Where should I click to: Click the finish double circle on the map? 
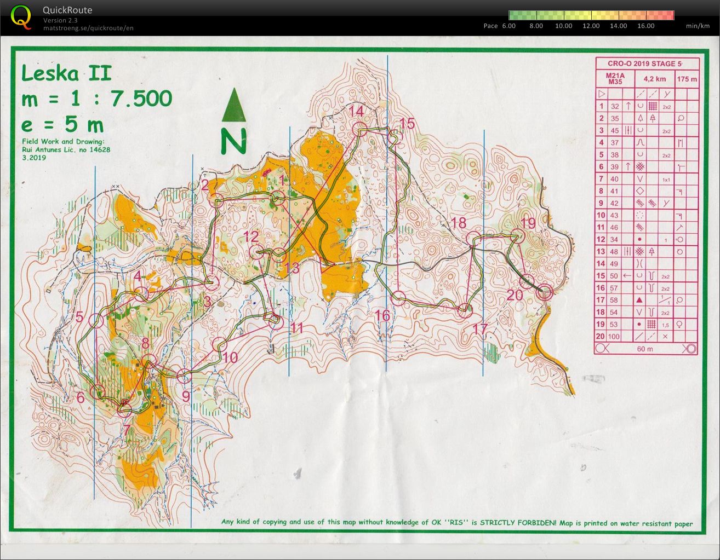coord(544,292)
